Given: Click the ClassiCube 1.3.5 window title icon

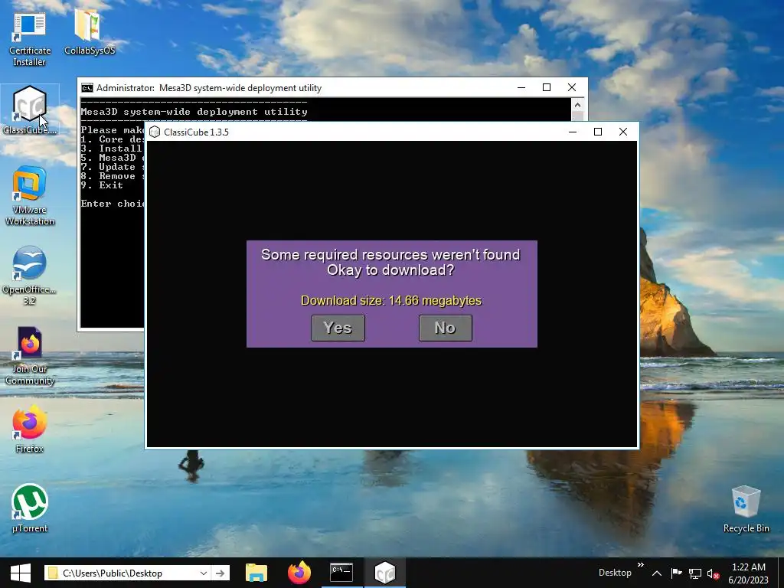Looking at the screenshot, I should (155, 132).
